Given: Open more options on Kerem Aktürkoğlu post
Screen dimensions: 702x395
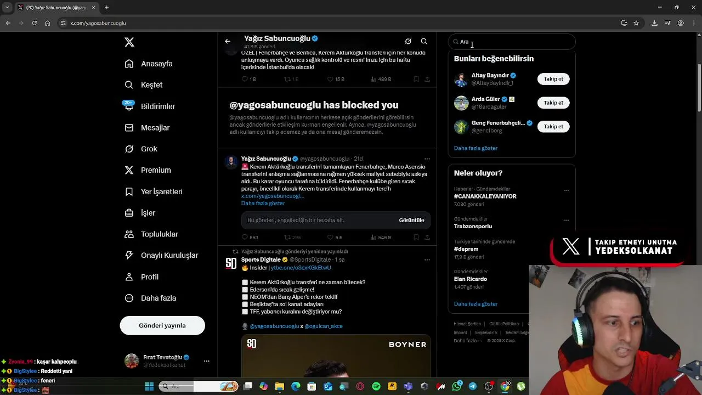Looking at the screenshot, I should (427, 159).
